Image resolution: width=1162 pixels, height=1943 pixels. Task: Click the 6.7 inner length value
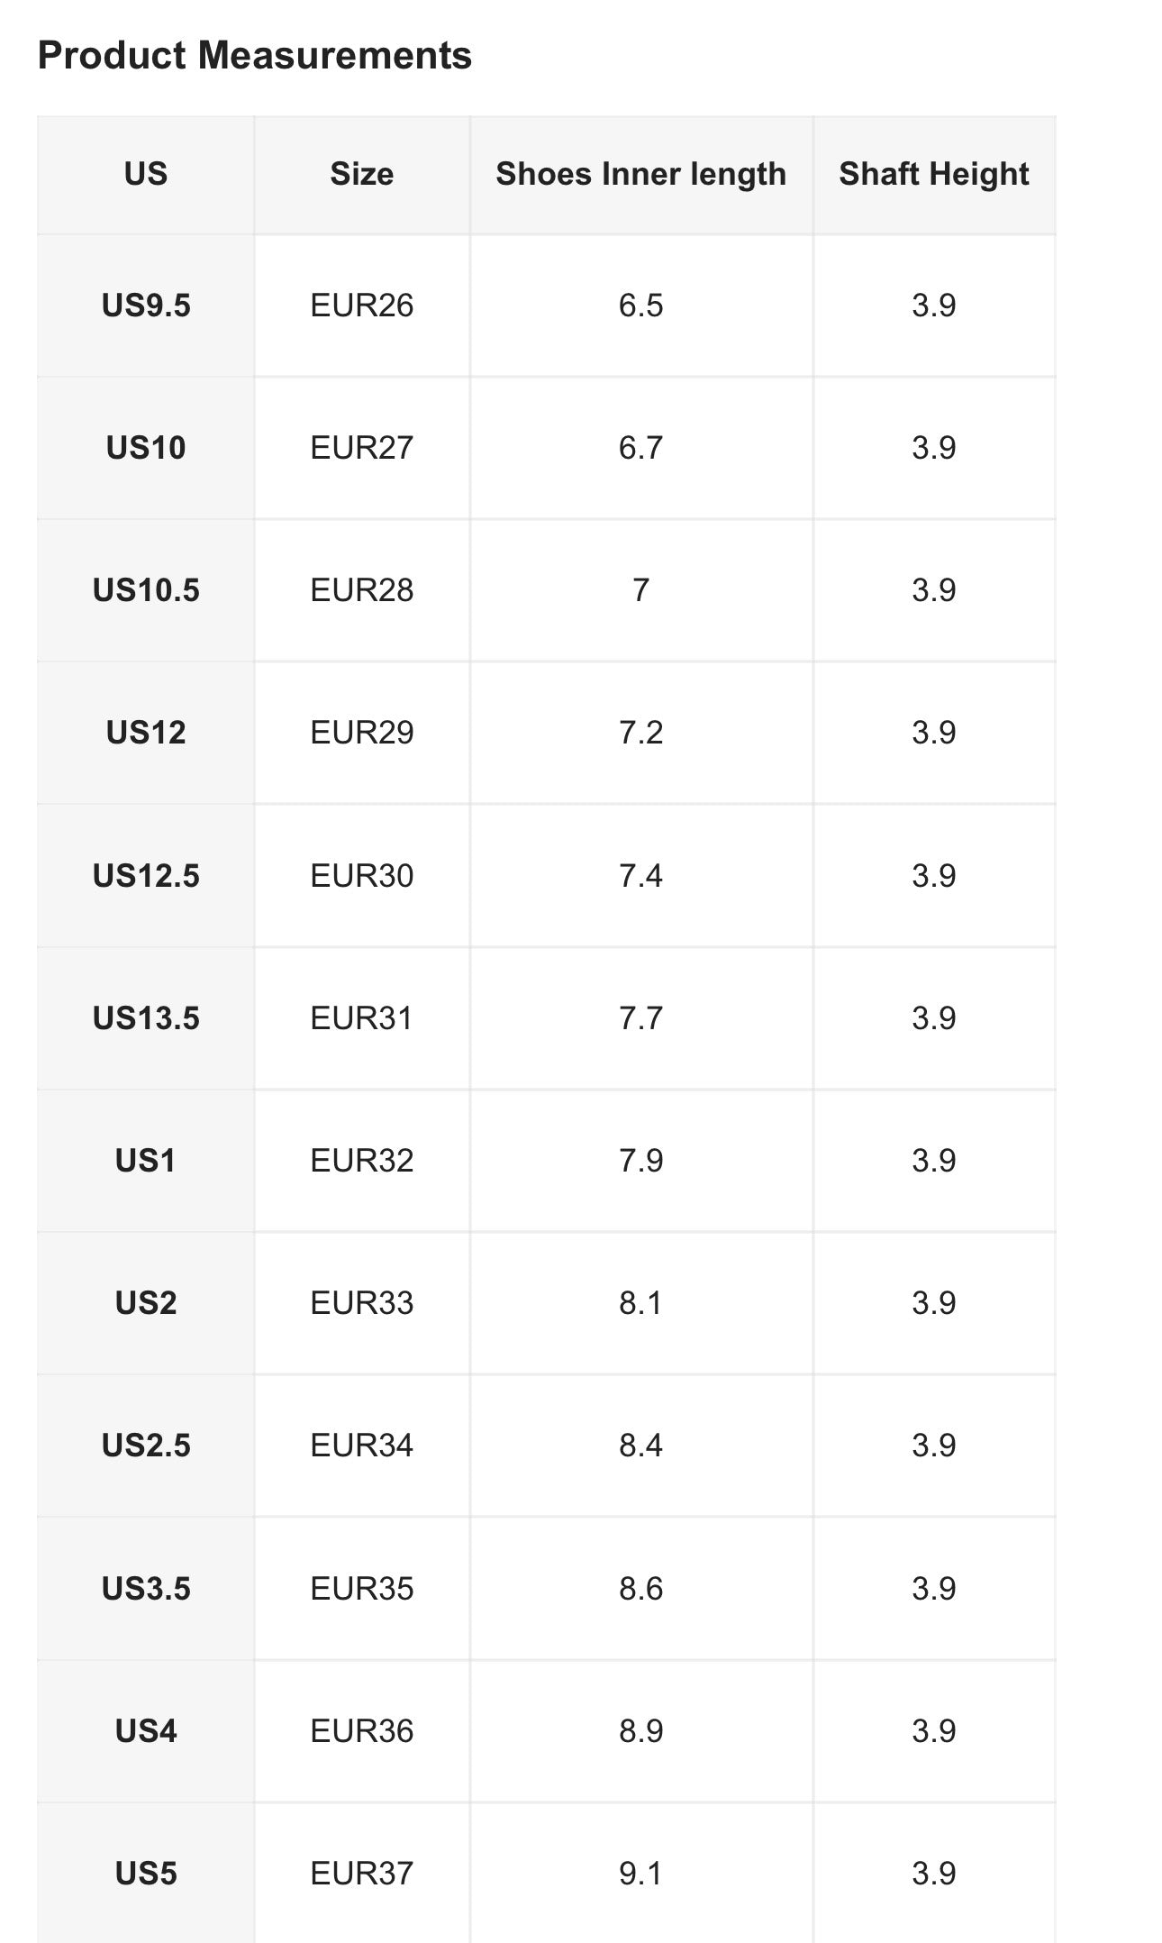(641, 448)
